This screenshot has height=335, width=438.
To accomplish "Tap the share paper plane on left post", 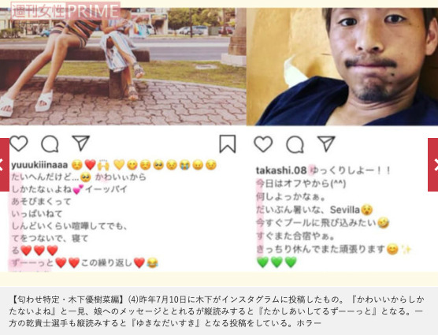I will (x=80, y=143).
